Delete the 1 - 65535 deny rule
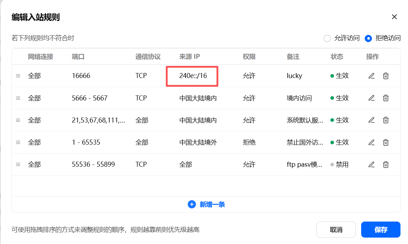Viewport: 408px width, 244px height. point(385,142)
